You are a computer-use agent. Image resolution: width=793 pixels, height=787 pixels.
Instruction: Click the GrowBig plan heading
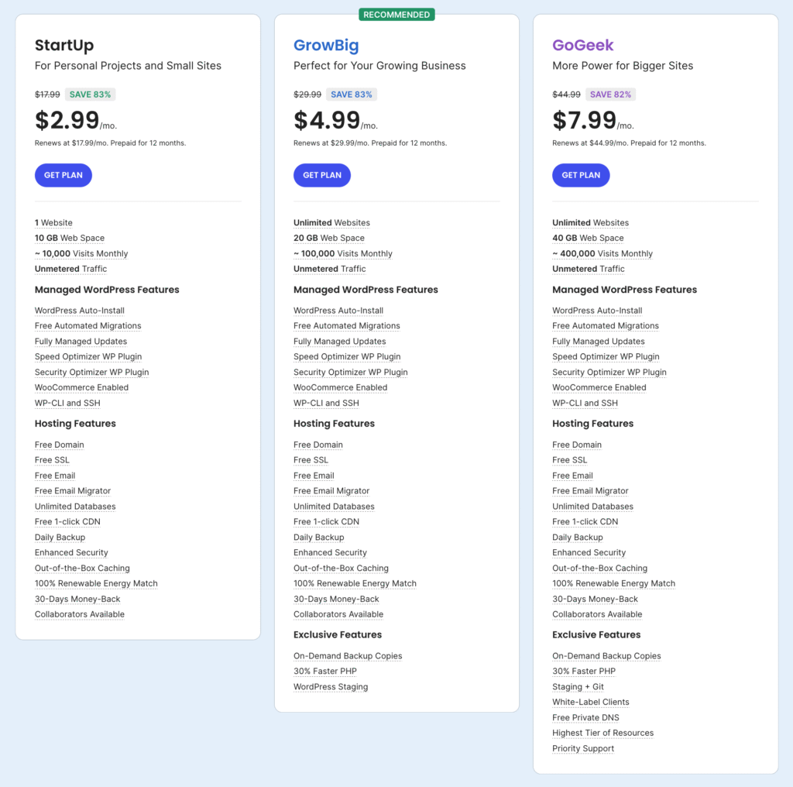(x=326, y=45)
